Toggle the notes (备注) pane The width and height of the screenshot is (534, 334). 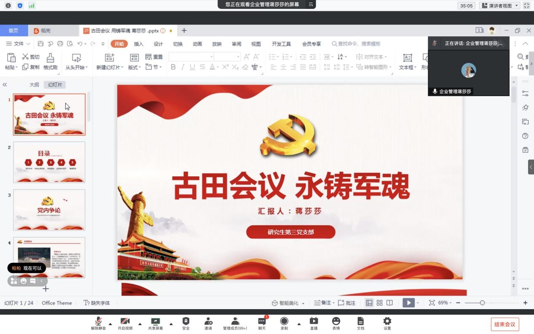pos(323,303)
